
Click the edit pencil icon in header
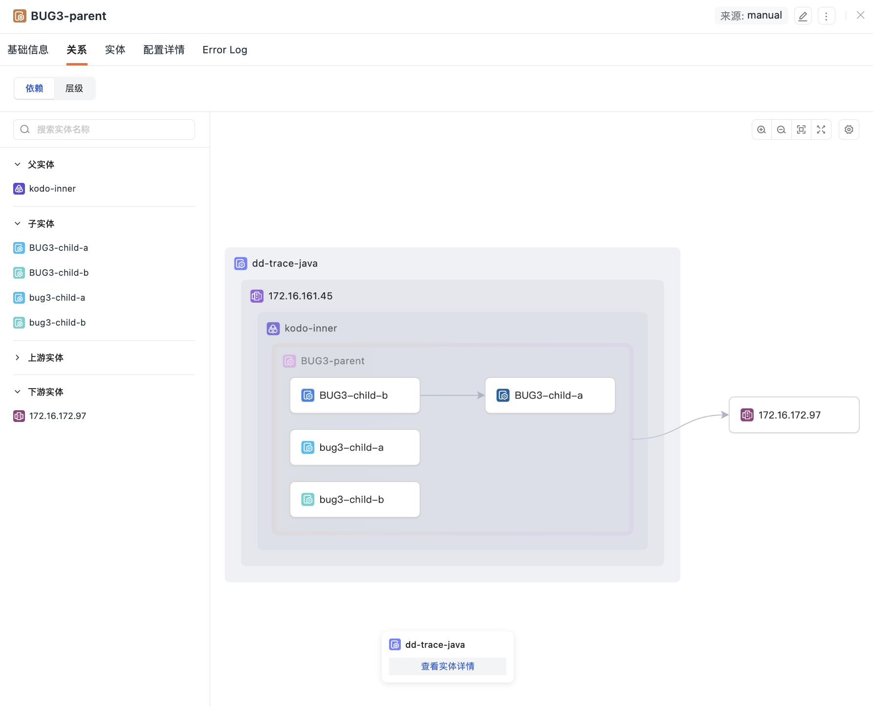coord(803,16)
